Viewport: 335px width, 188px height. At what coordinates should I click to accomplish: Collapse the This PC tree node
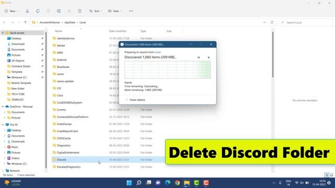click(x=3, y=125)
